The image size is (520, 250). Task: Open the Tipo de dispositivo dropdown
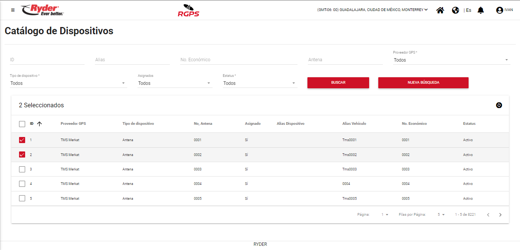68,83
